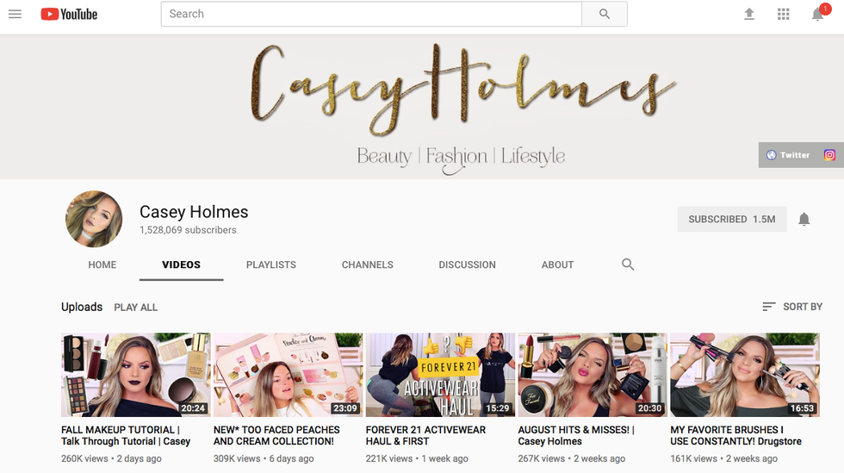Open the hamburger guide menu
Image resolution: width=844 pixels, height=473 pixels.
click(15, 14)
